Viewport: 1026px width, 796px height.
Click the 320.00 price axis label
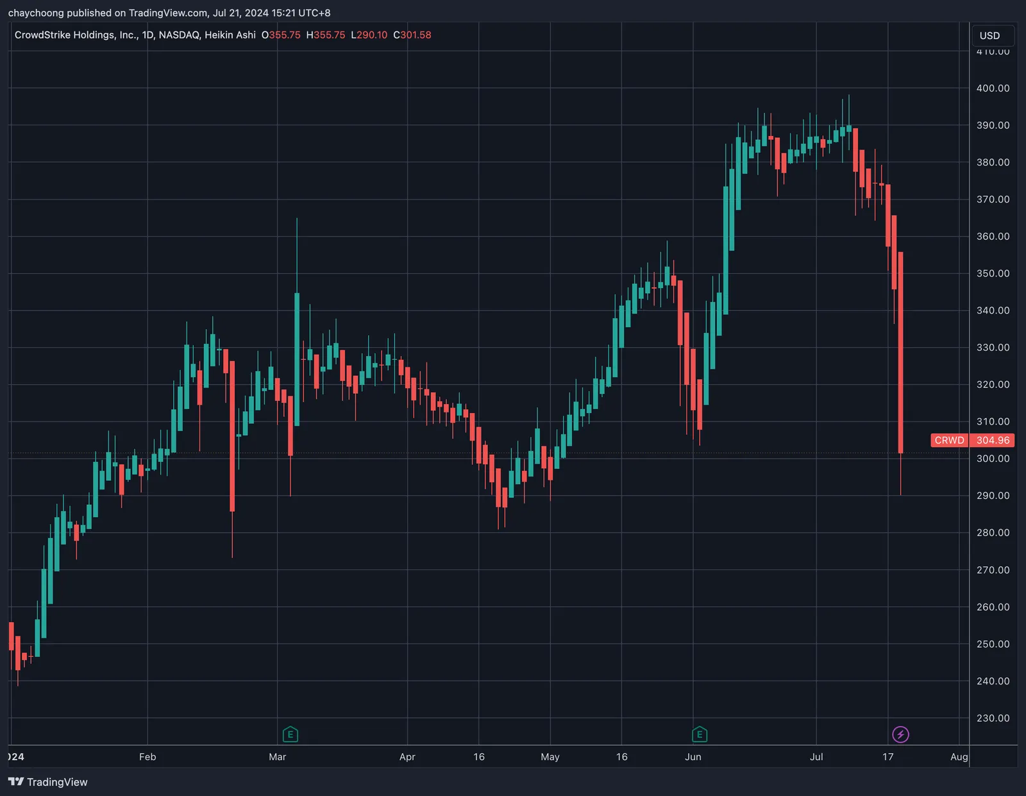pyautogui.click(x=993, y=384)
